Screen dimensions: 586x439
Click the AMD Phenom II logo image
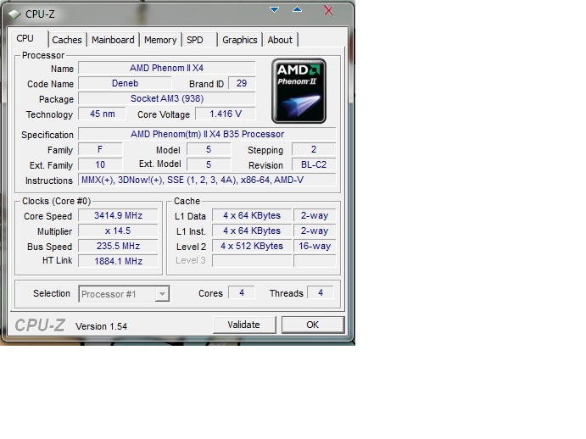point(299,91)
